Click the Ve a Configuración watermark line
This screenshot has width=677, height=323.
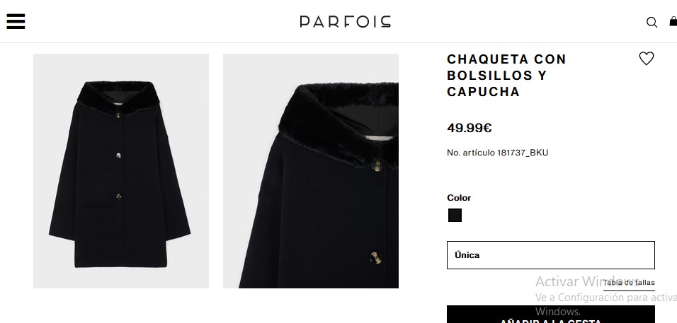[x=605, y=298]
